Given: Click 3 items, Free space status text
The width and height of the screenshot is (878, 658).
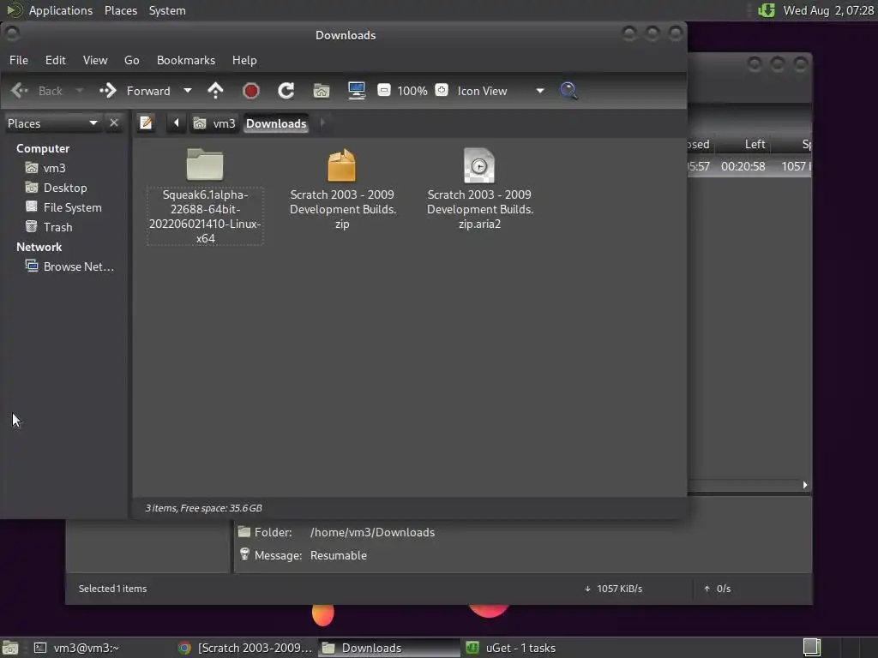Looking at the screenshot, I should pos(204,508).
